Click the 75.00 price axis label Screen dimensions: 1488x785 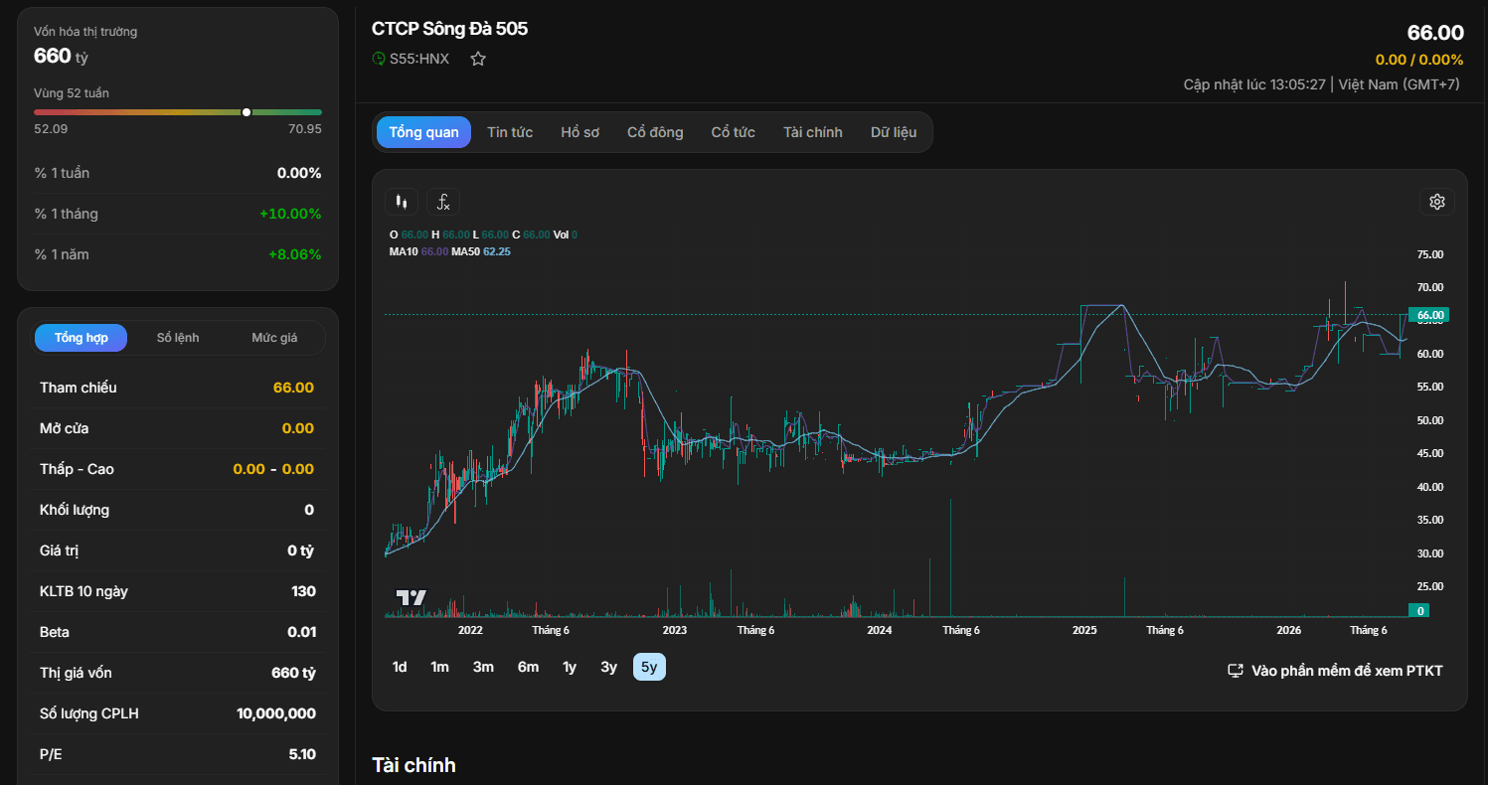point(1429,254)
